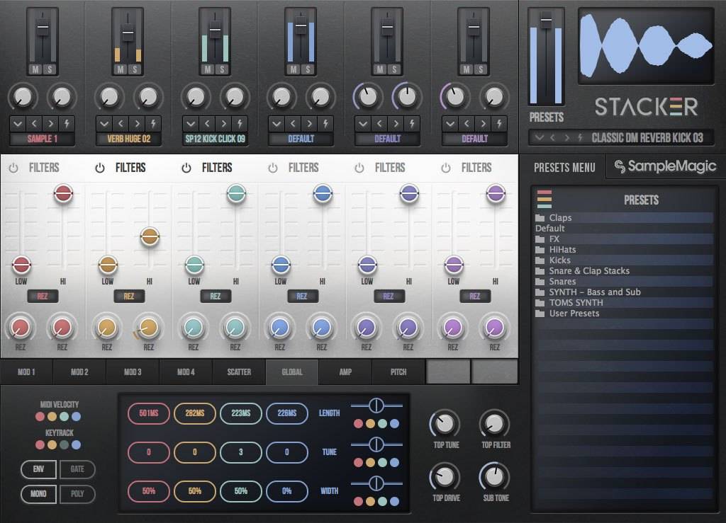Viewport: 726px width, 523px height.
Task: Click the colored stripes icon in Presets panel
Action: point(544,199)
